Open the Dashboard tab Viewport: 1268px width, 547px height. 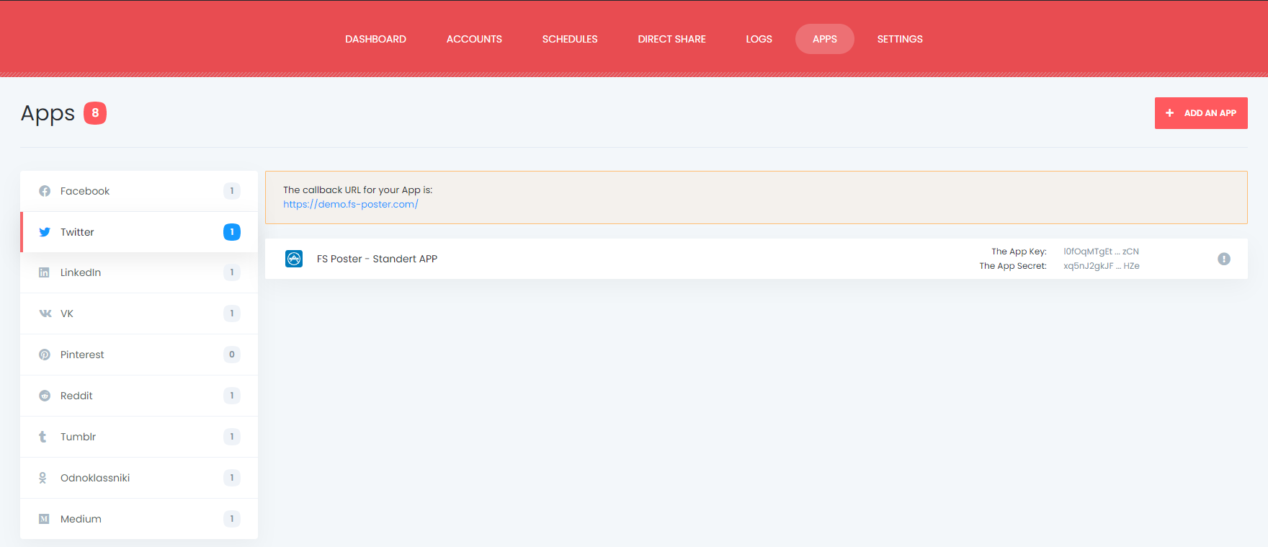[375, 39]
